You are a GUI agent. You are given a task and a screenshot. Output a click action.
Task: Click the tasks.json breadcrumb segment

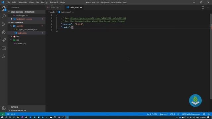click(65, 12)
